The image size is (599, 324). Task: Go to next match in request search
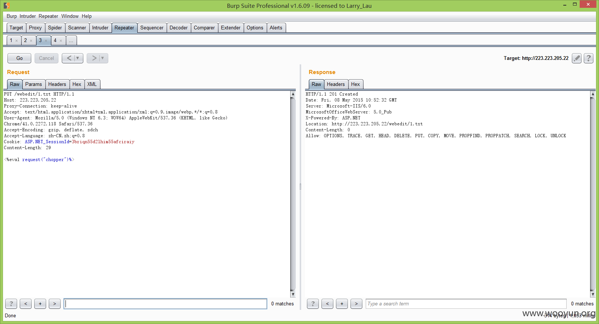[55, 304]
